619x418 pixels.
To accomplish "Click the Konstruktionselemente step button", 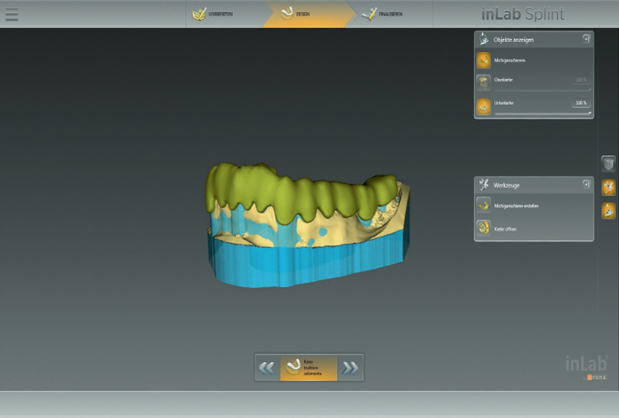I will click(308, 368).
